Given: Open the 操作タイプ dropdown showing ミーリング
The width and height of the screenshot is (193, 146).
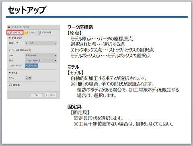Looking at the screenshot, I should click(41, 43).
